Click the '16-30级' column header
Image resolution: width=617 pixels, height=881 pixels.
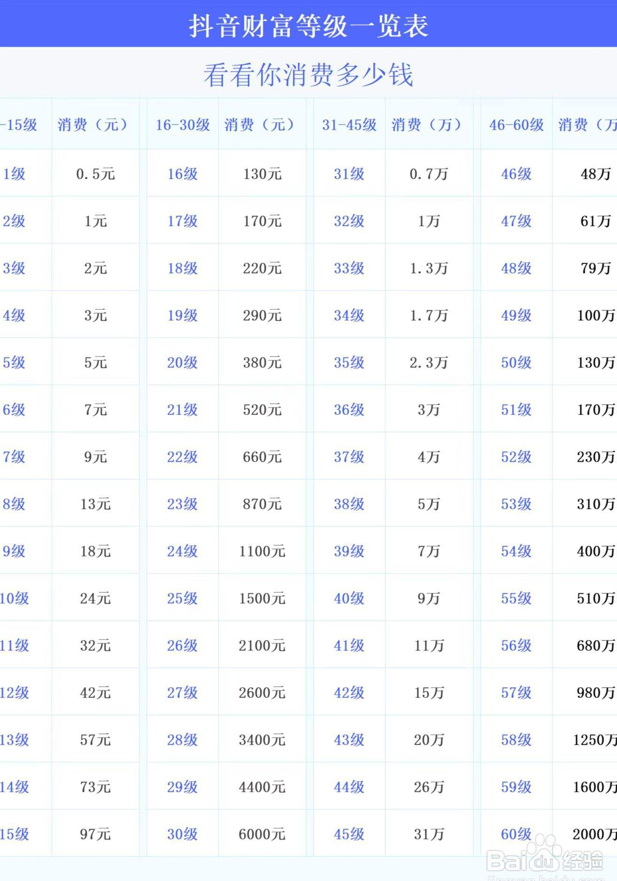click(183, 125)
